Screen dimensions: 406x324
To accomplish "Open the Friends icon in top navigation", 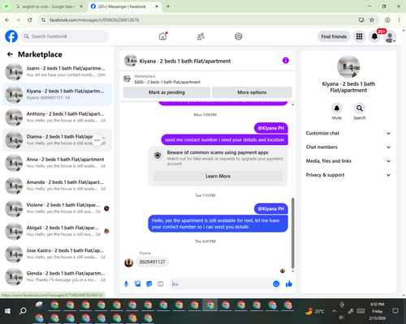I will coord(201,36).
